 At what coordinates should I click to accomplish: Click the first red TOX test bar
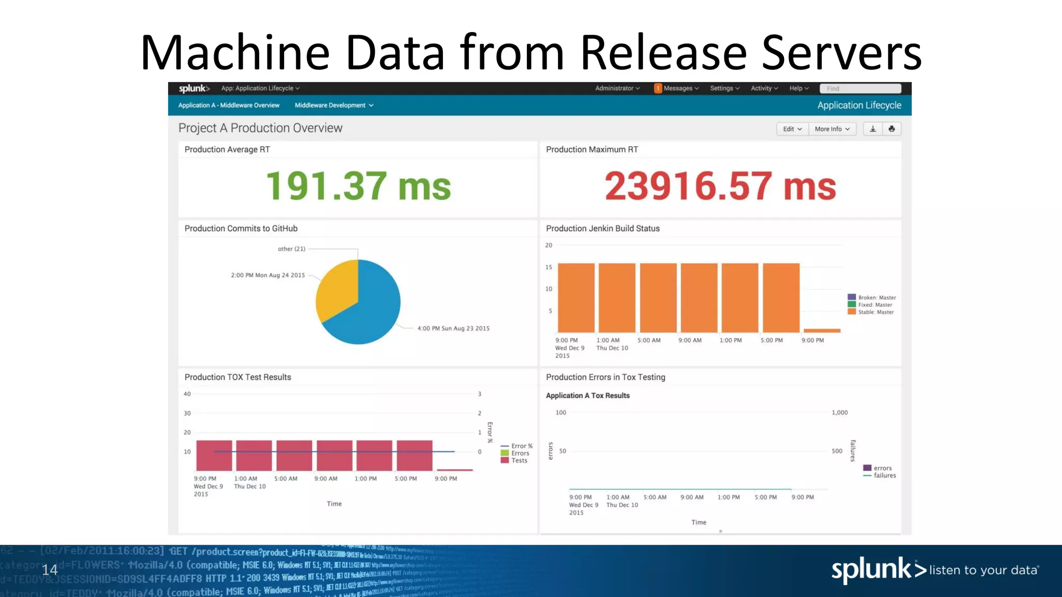(x=214, y=456)
